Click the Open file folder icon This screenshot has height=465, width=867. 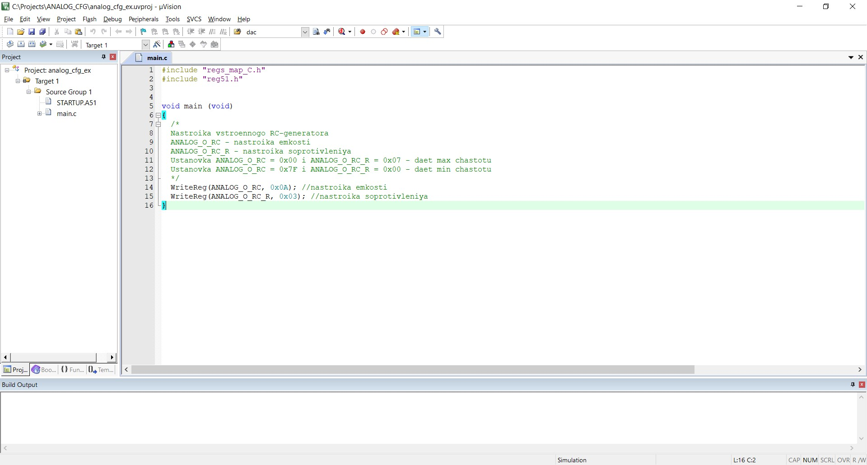coord(21,32)
